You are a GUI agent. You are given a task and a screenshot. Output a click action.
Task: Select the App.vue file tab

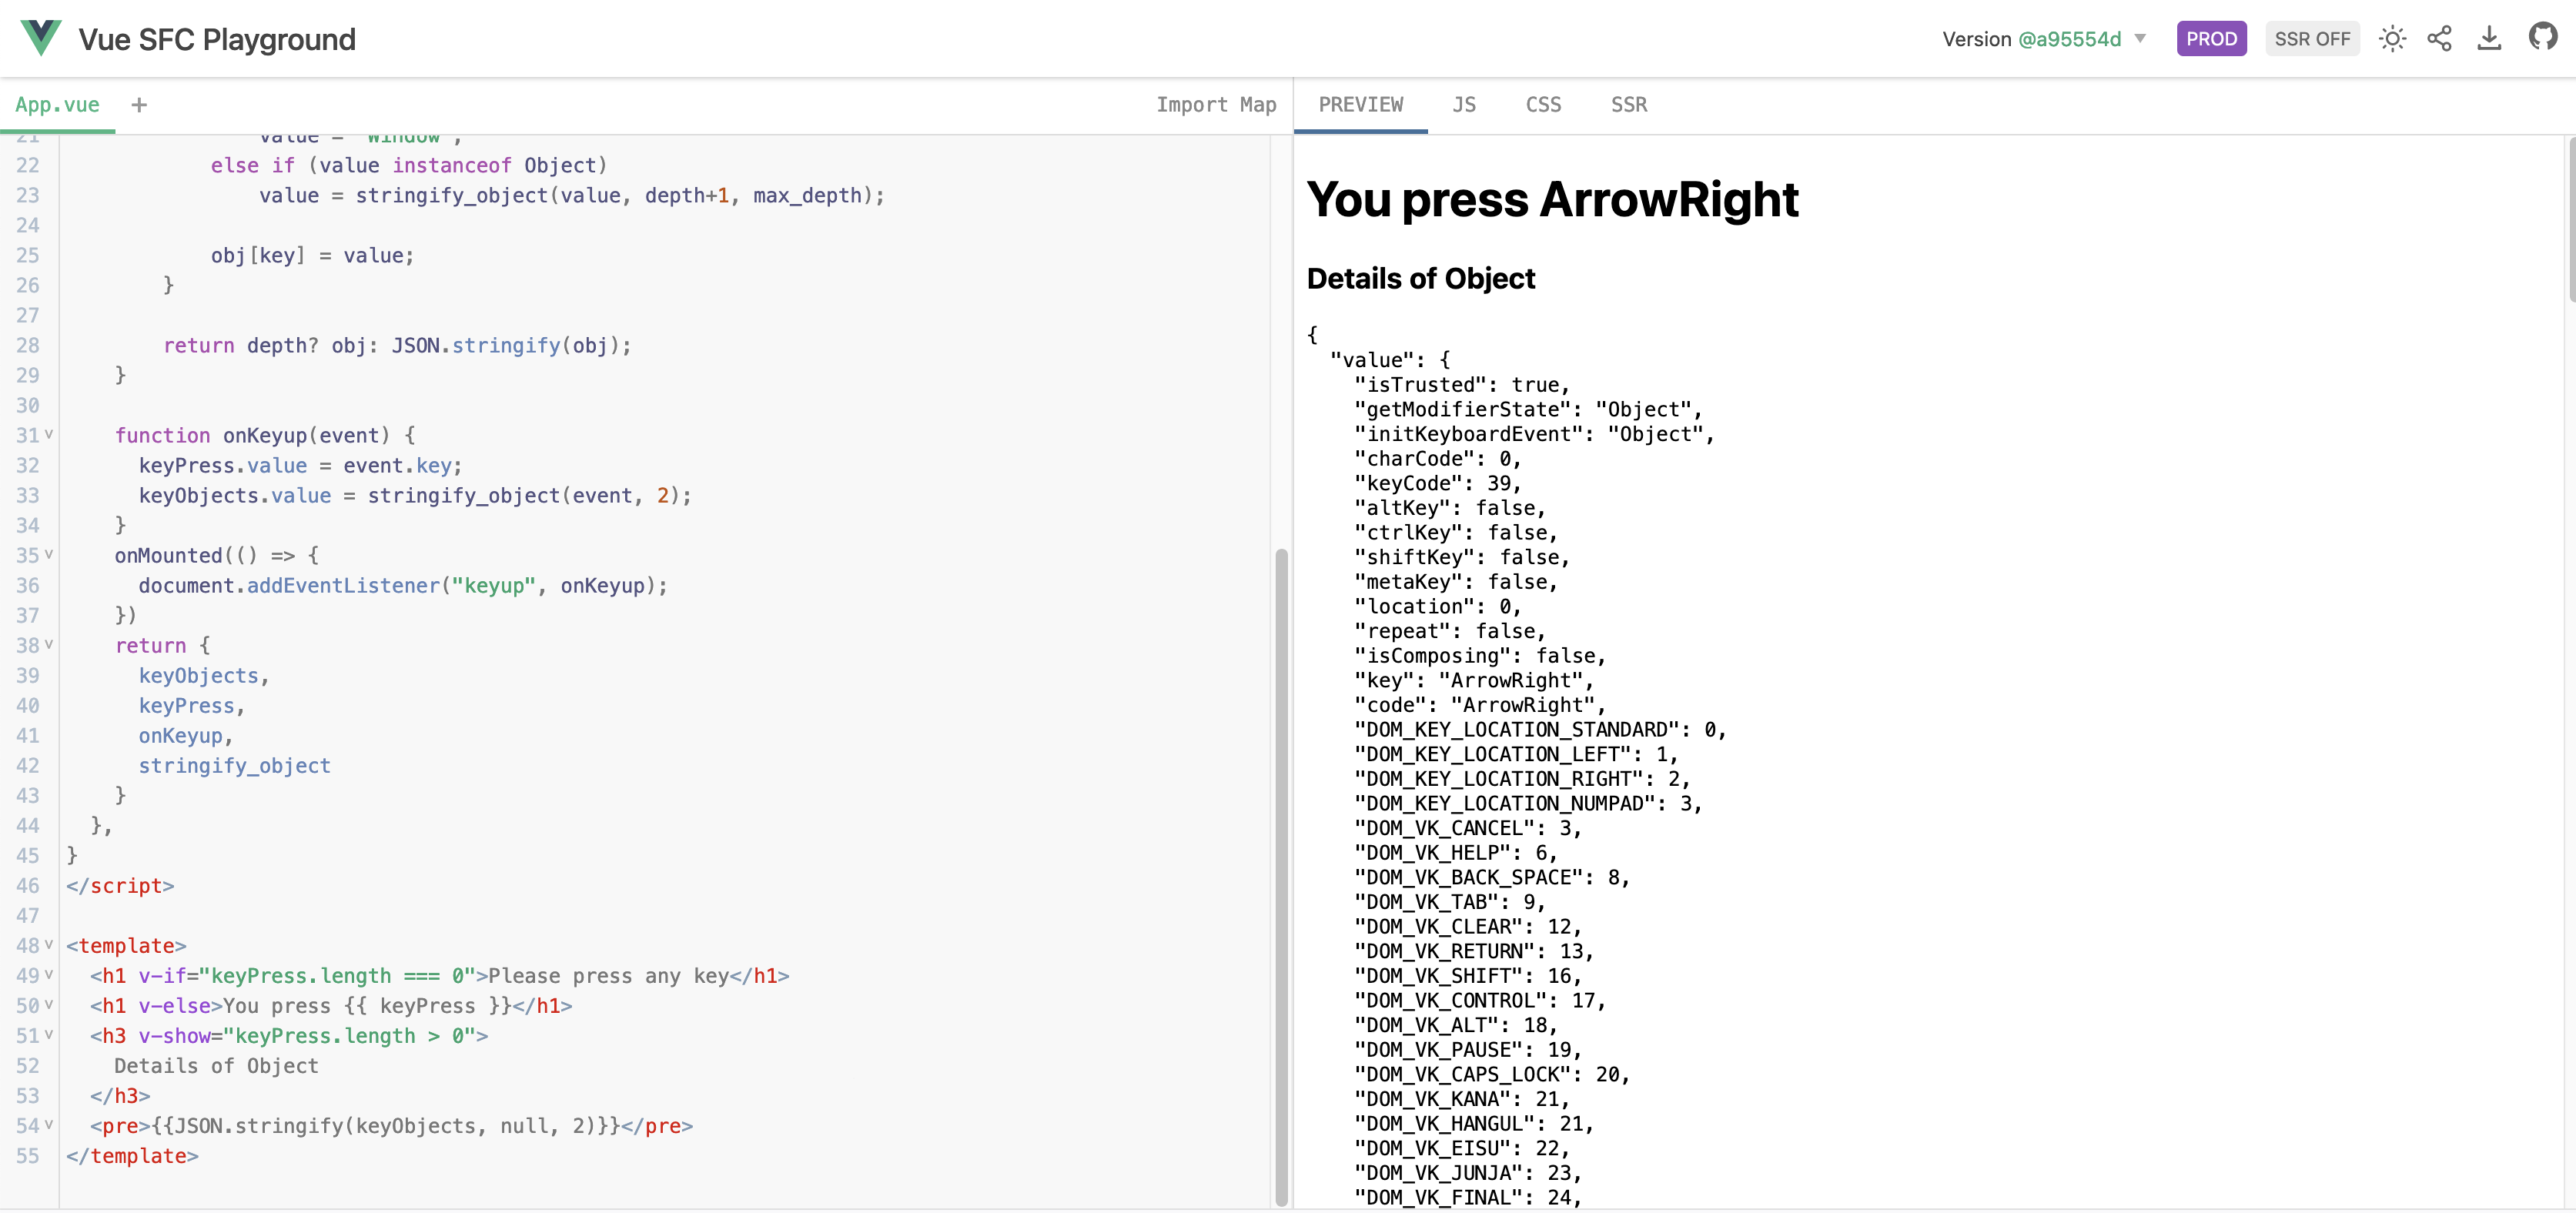(x=57, y=105)
